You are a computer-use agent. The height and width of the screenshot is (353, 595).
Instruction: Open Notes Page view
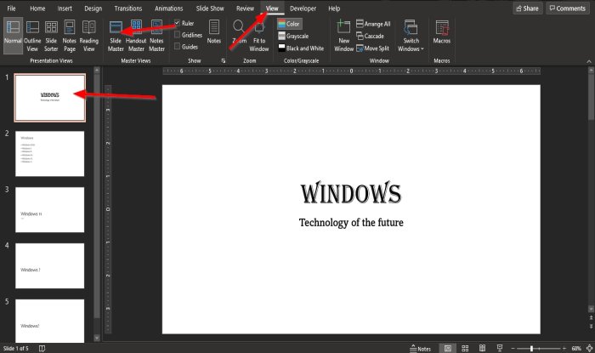click(71, 34)
